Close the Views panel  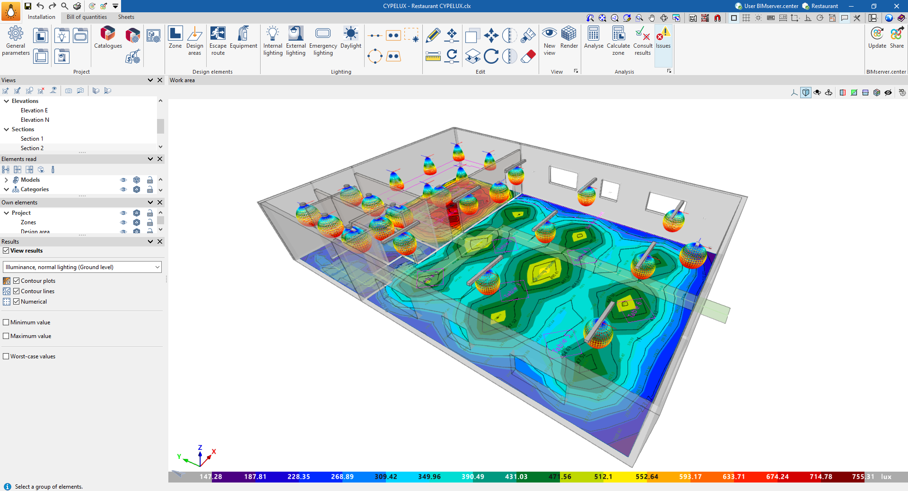(x=160, y=80)
